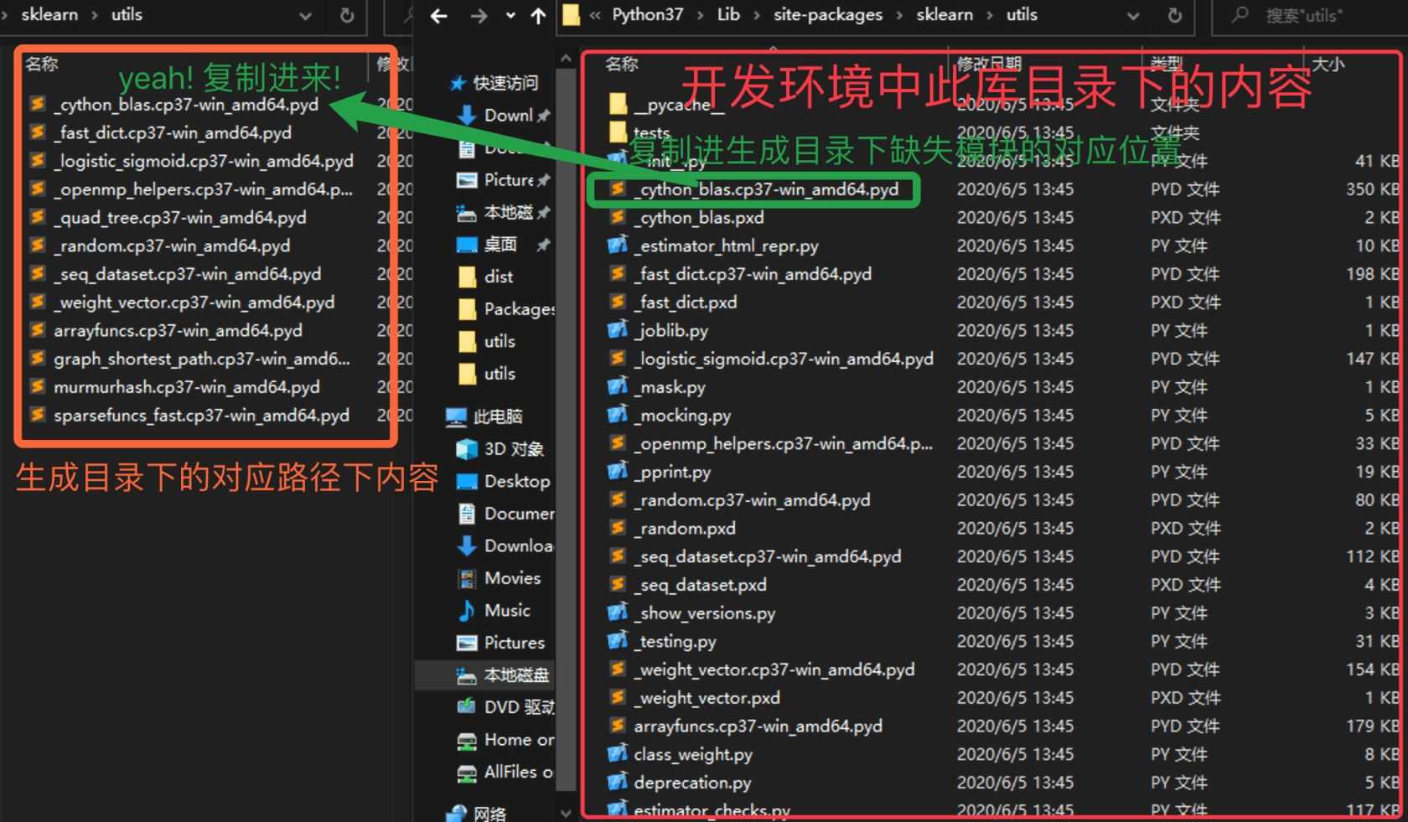This screenshot has width=1408, height=822.
Task: Sort by 名称 column in left window
Action: (41, 64)
